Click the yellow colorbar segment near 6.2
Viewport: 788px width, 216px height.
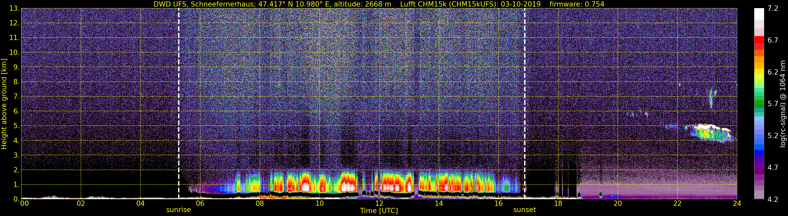pyautogui.click(x=759, y=71)
